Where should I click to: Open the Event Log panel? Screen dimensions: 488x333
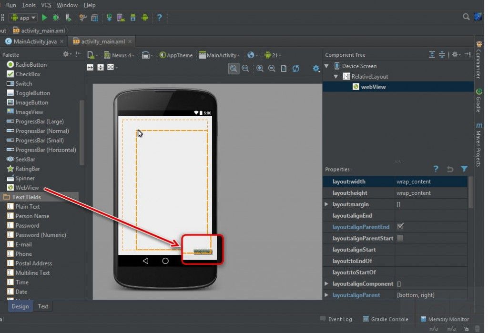pyautogui.click(x=340, y=319)
